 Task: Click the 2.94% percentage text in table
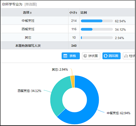click(119, 38)
